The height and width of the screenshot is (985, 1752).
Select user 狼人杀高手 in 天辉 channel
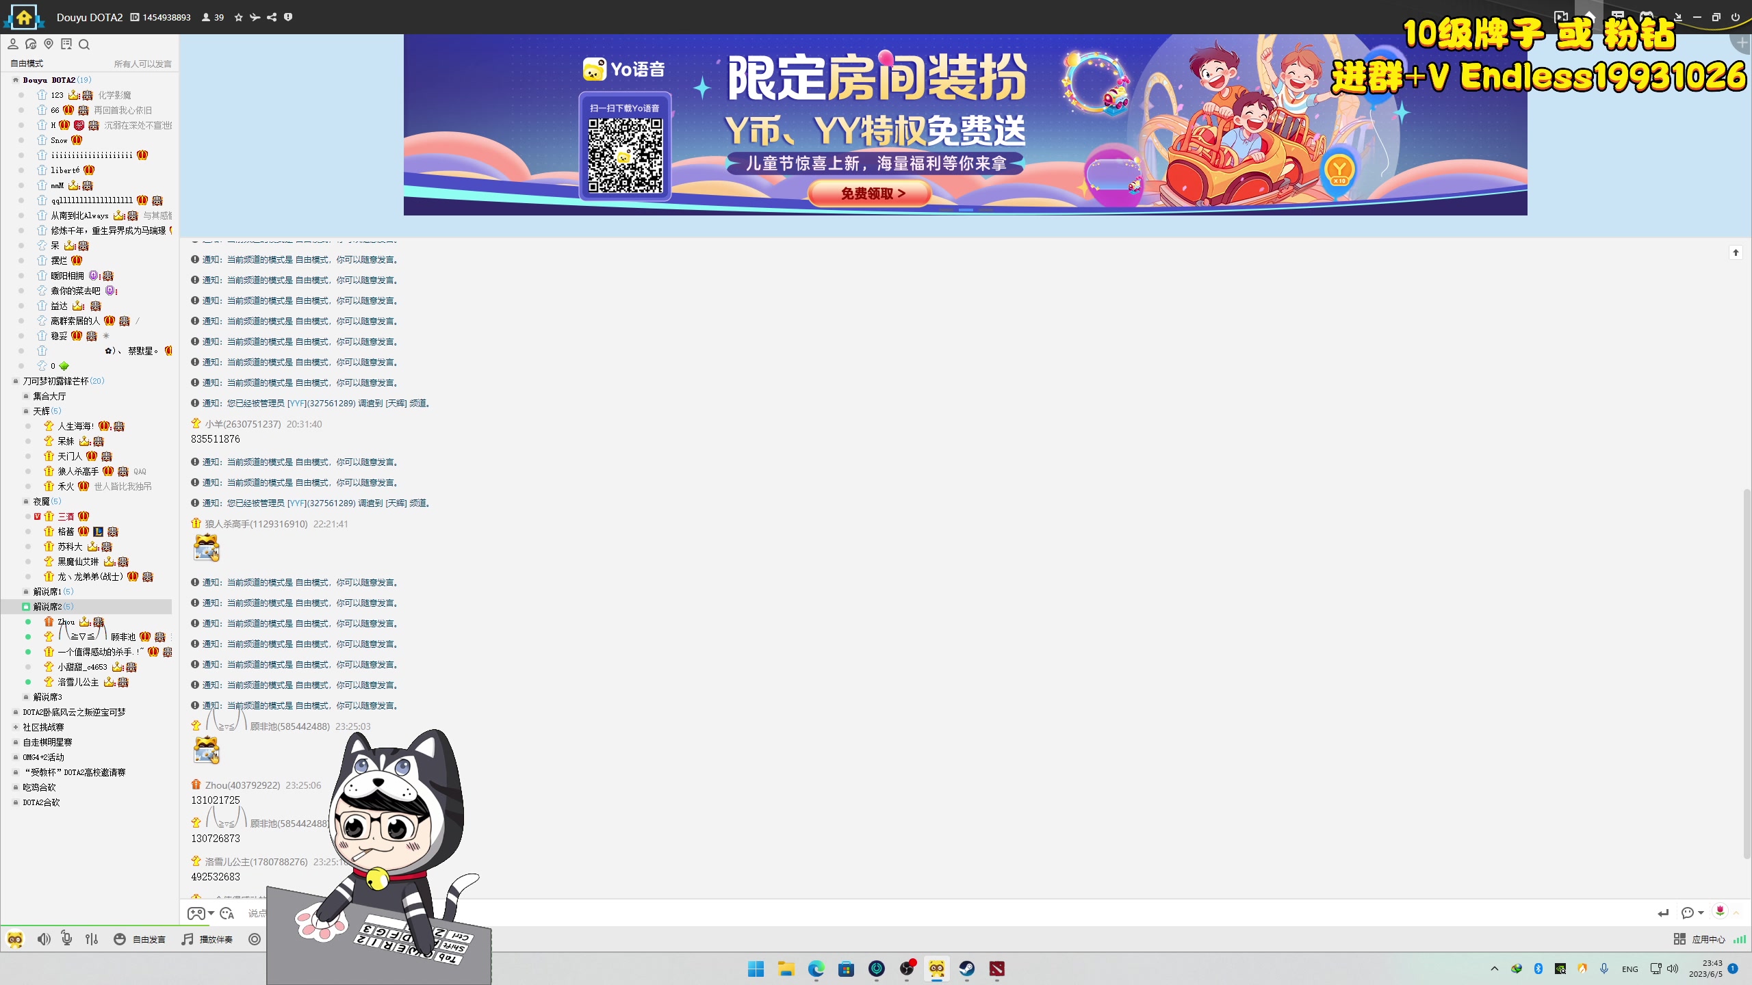(x=78, y=471)
